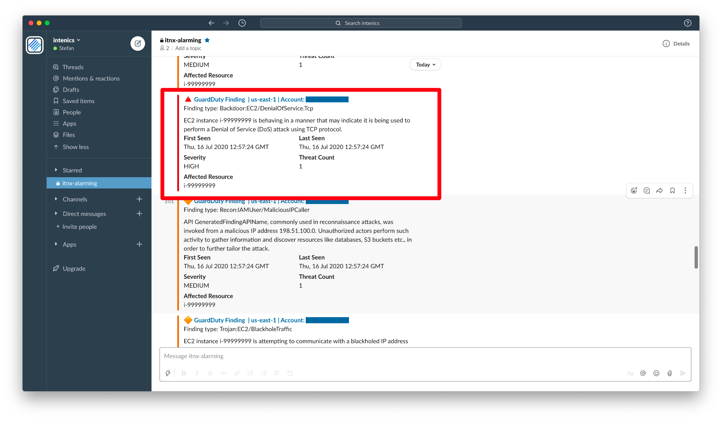Image resolution: width=722 pixels, height=421 pixels.
Task: Toggle the Aa formatting toolbar
Action: (x=630, y=373)
